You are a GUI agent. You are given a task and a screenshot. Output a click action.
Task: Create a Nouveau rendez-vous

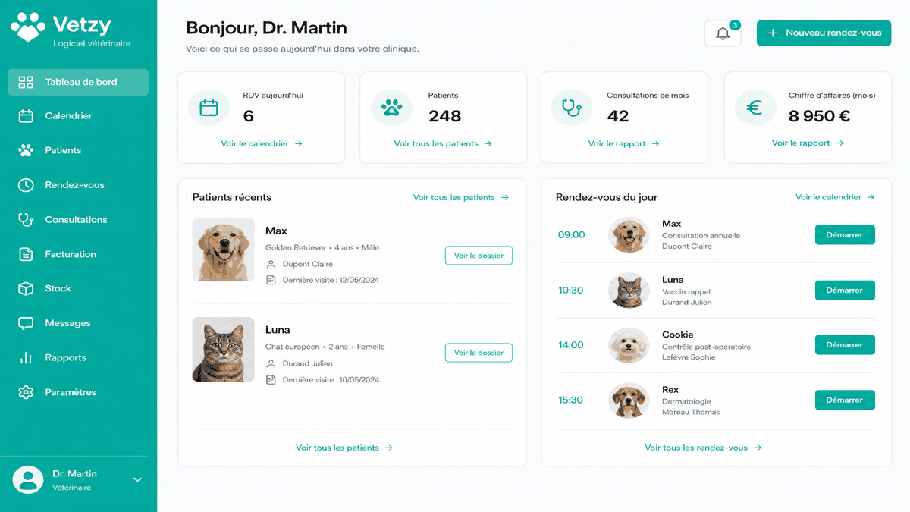[x=824, y=33]
